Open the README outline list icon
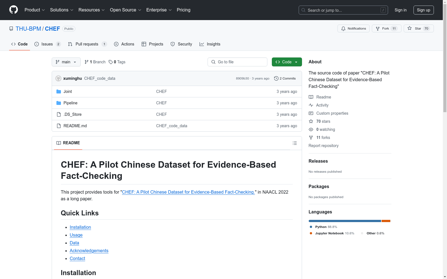The width and height of the screenshot is (447, 279). coord(294,143)
